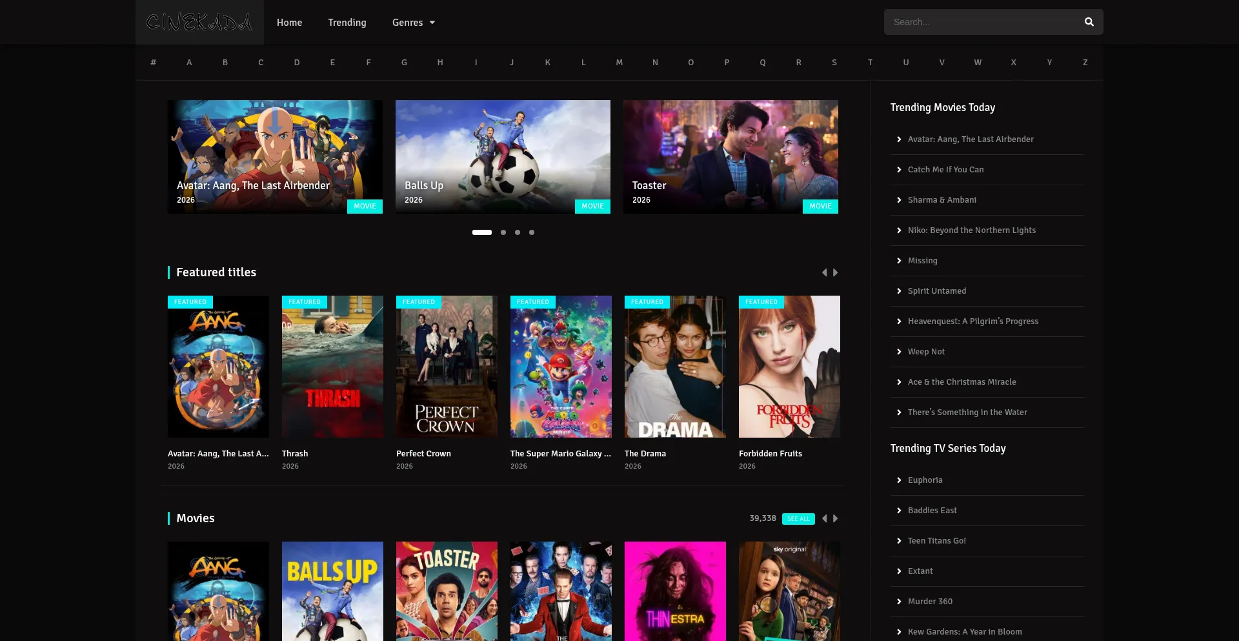Open Balls Up slider banner
The width and height of the screenshot is (1239, 641).
coord(503,157)
